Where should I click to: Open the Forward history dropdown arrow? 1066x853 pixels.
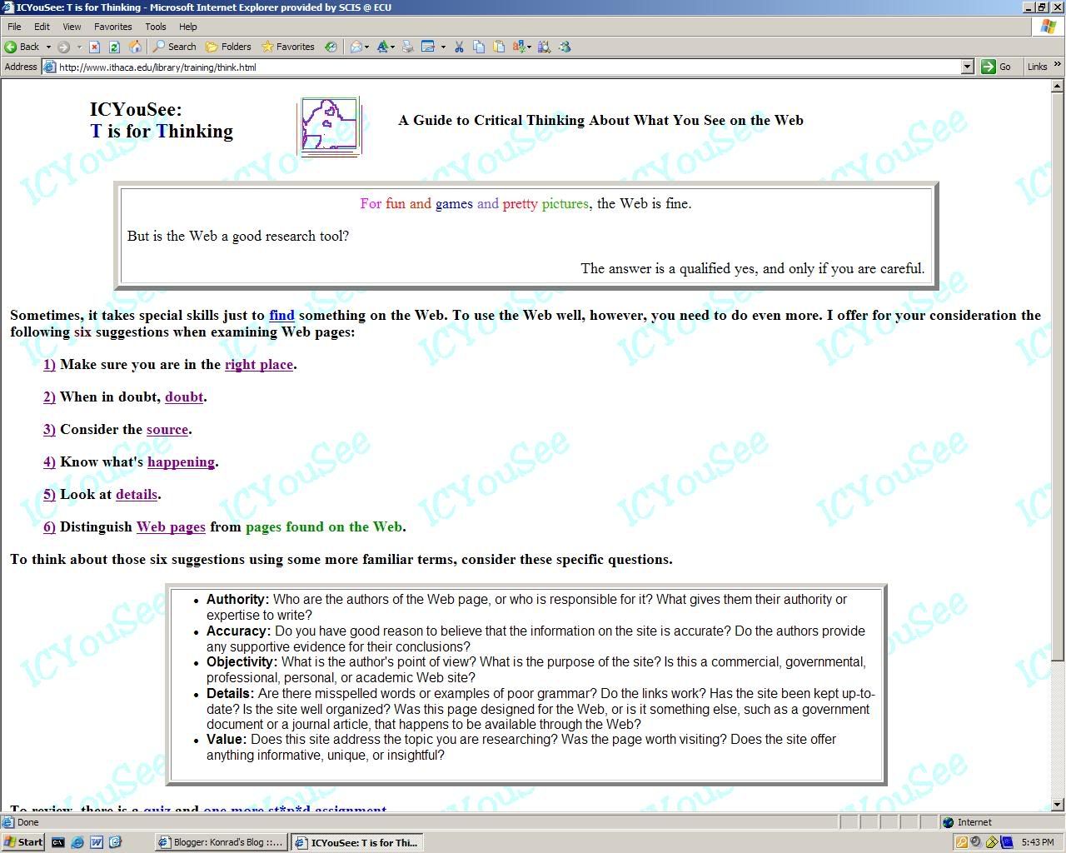[x=79, y=47]
